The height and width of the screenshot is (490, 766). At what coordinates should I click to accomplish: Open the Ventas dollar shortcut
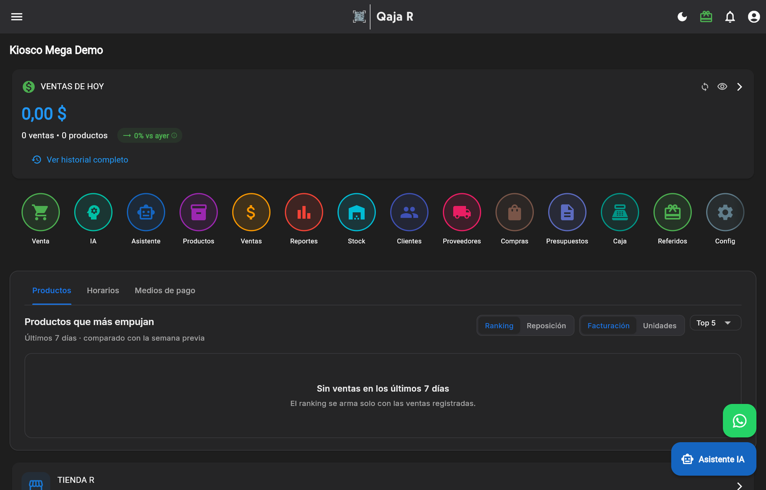pos(251,212)
